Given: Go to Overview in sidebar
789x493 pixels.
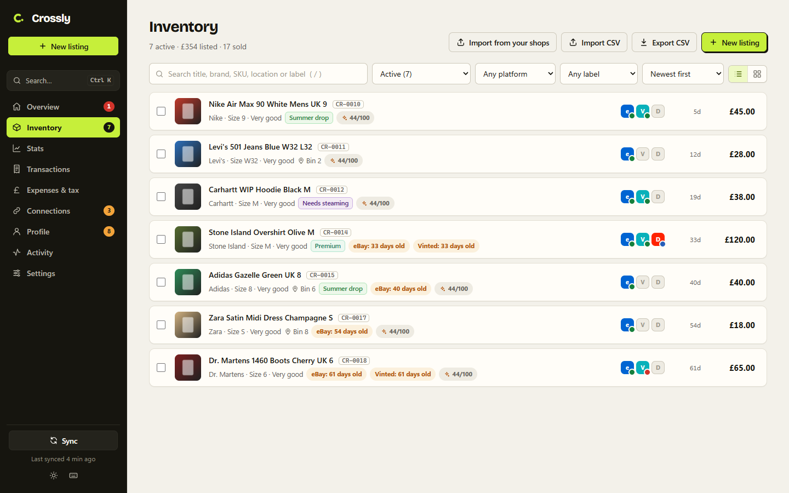Looking at the screenshot, I should pyautogui.click(x=63, y=107).
